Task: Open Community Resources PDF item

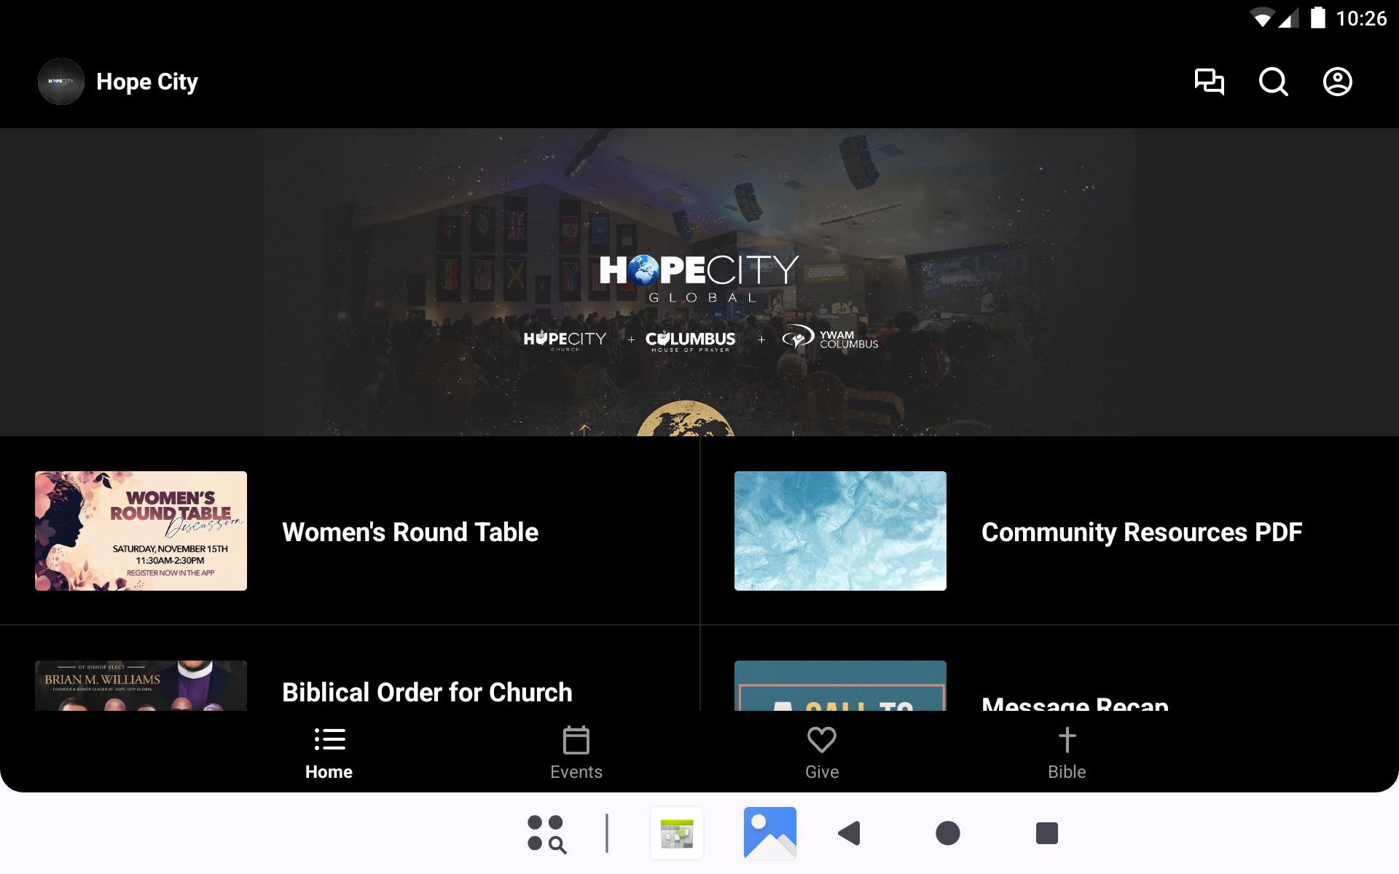Action: pos(1141,532)
